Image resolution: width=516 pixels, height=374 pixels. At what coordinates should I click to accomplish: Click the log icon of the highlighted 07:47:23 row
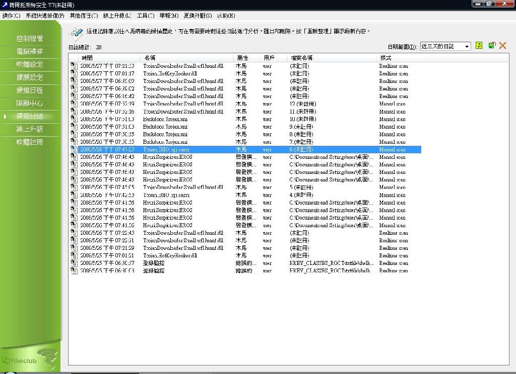pos(74,149)
